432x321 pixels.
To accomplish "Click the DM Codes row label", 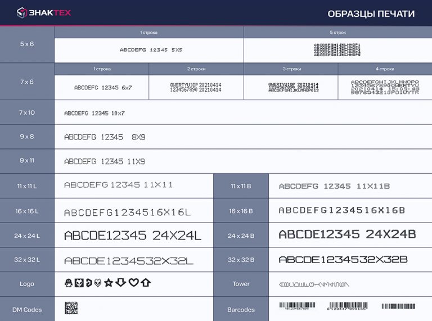I will tap(27, 310).
